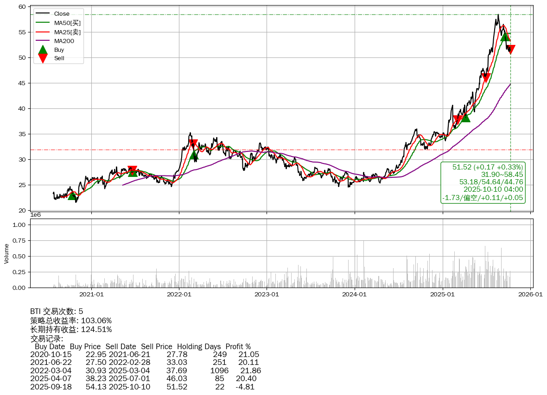
Task: Select the MA25[卖] legend label
Action: pyautogui.click(x=67, y=32)
